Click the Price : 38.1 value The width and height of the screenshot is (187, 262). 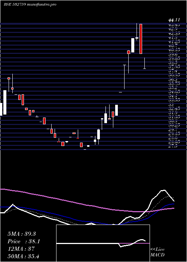click(24, 241)
